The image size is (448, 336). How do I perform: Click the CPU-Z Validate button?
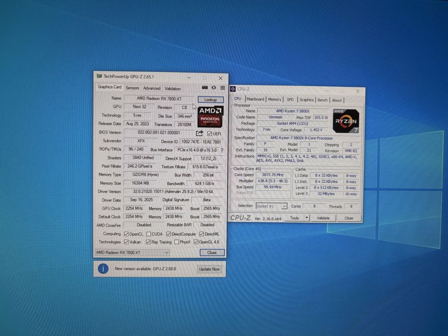pos(323,218)
